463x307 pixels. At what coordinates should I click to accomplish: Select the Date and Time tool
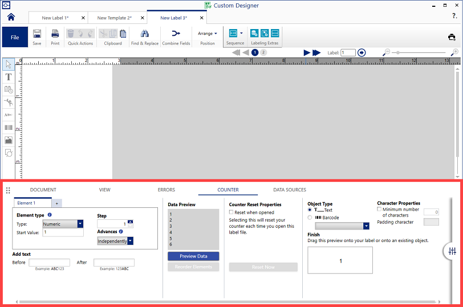[9, 89]
